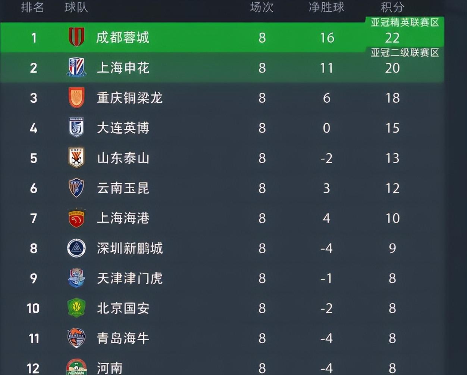Open the 上海申花 team name link
Image resolution: width=467 pixels, height=375 pixels.
[123, 68]
